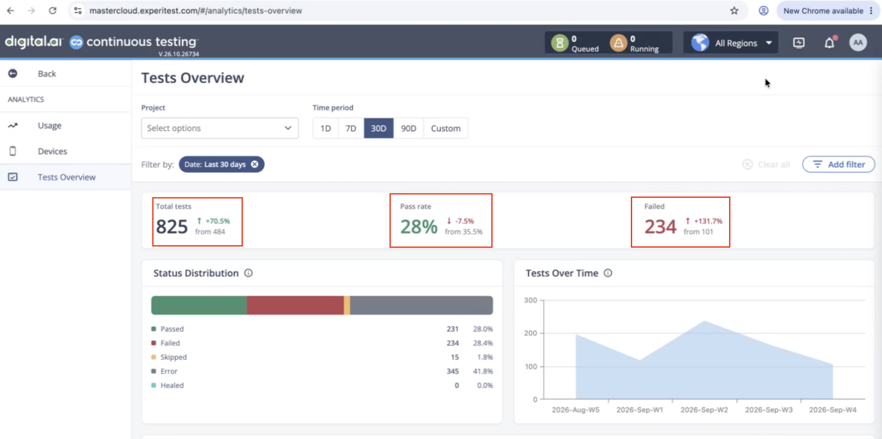
Task: Expand the All Regions dropdown
Action: click(x=730, y=43)
